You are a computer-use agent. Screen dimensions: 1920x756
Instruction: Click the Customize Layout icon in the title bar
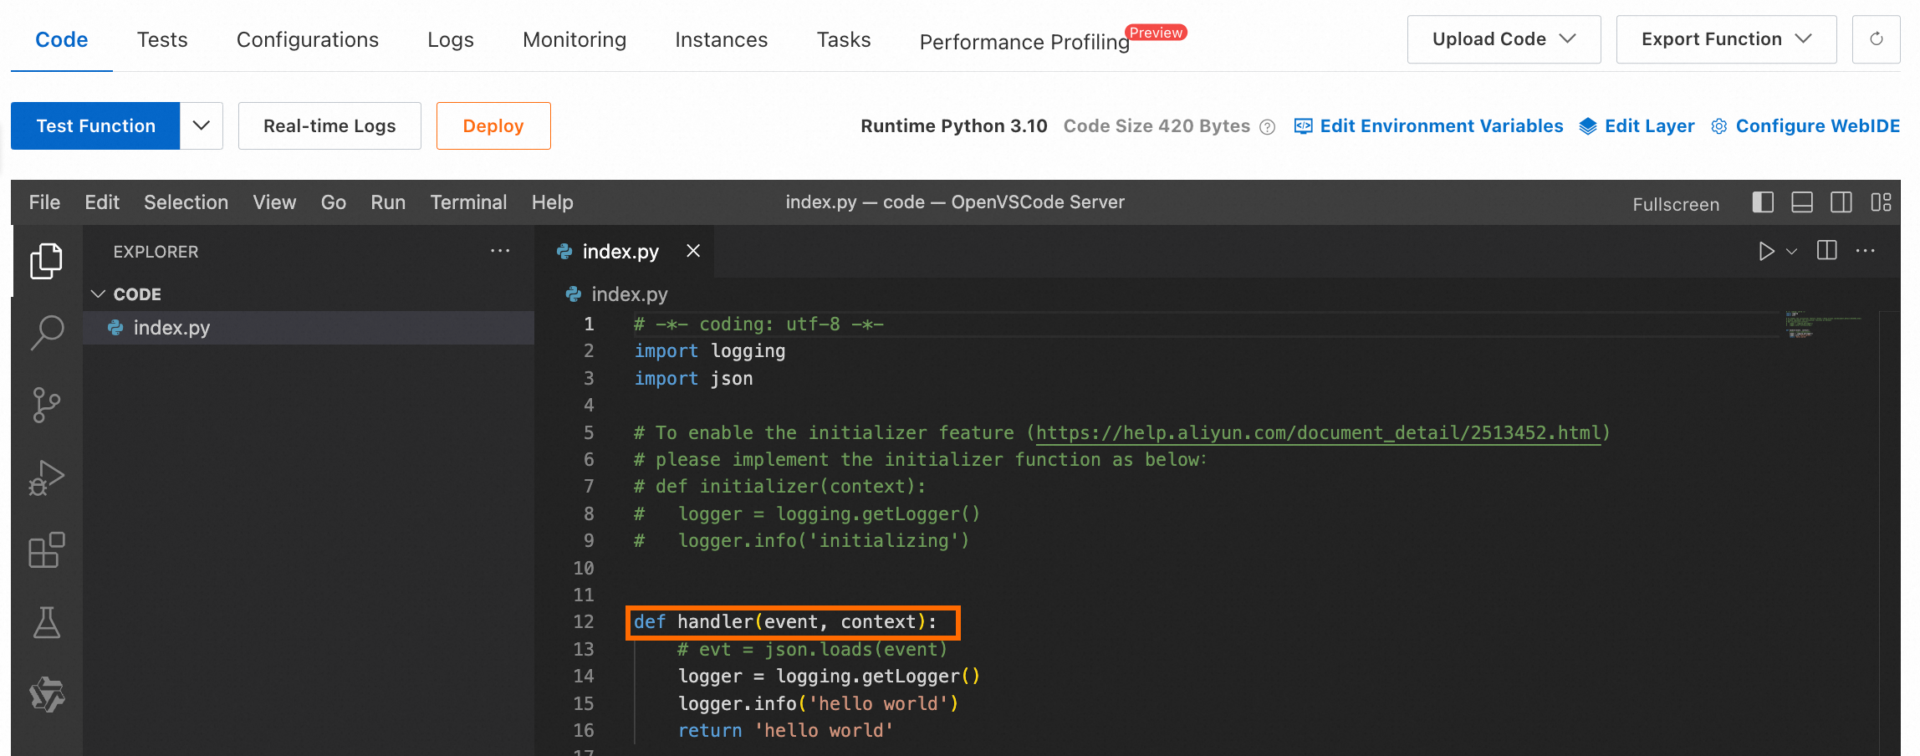point(1881,202)
